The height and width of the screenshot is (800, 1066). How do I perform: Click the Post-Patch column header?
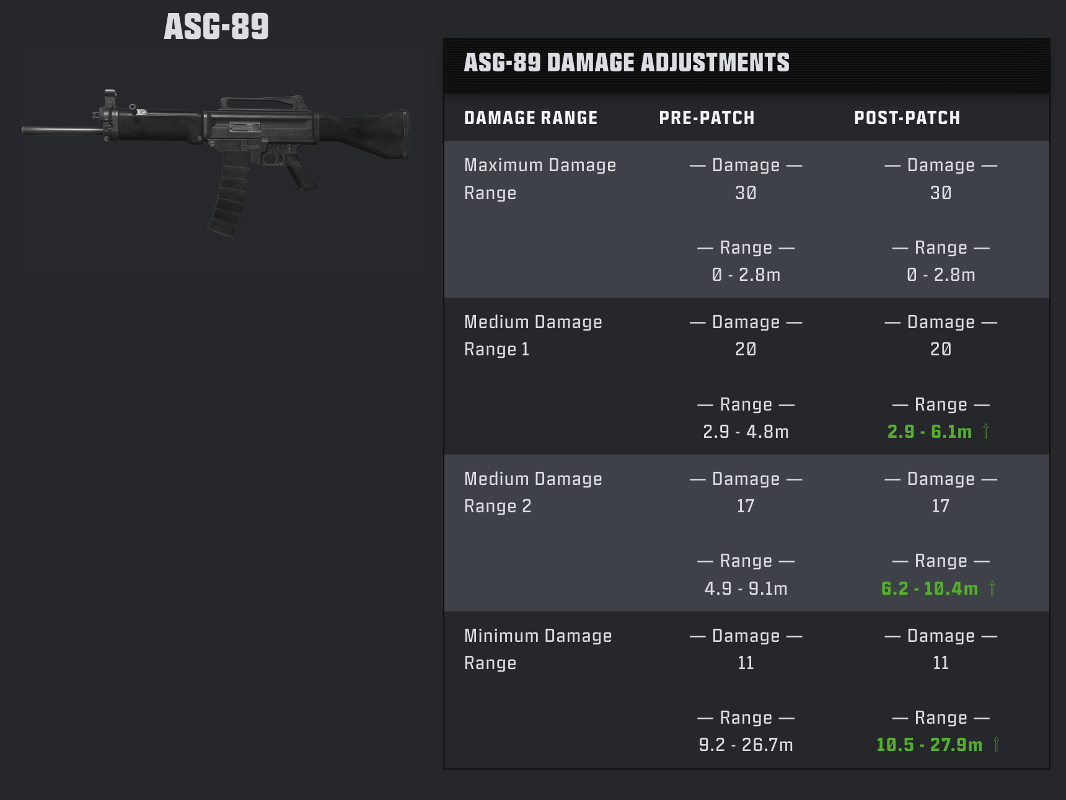(907, 118)
